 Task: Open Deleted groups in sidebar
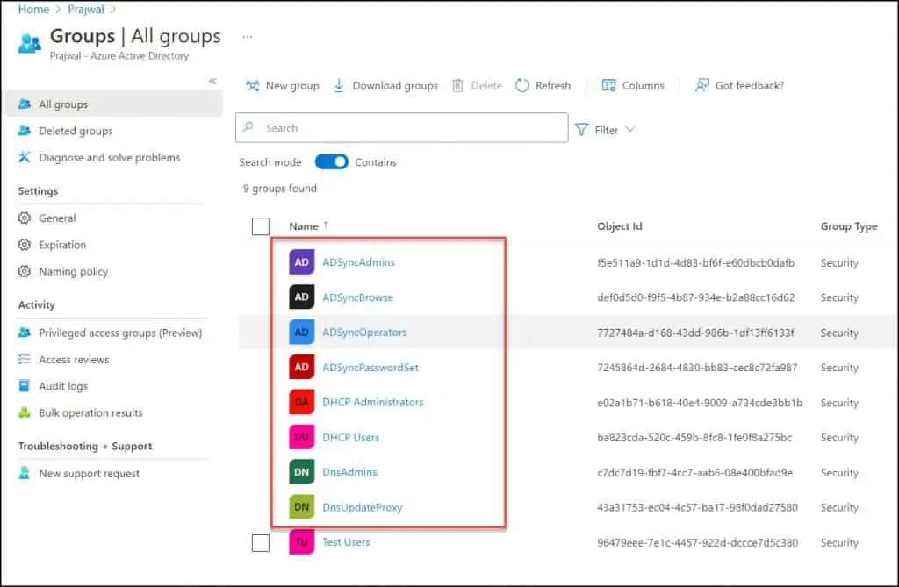[76, 131]
